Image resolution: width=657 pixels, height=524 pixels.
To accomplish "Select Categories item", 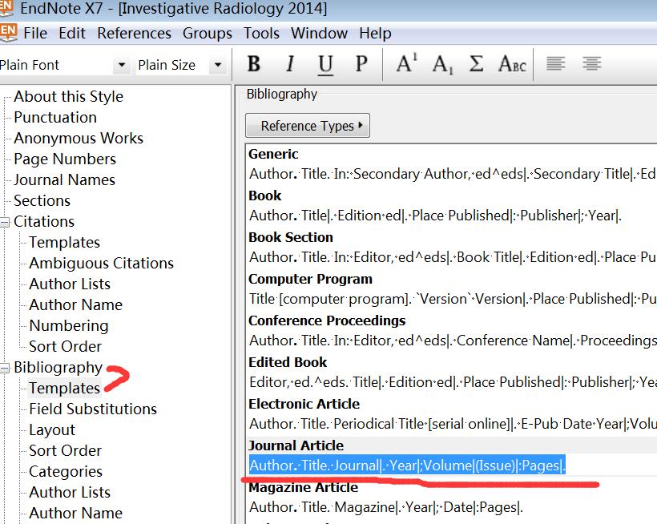I will [x=66, y=472].
